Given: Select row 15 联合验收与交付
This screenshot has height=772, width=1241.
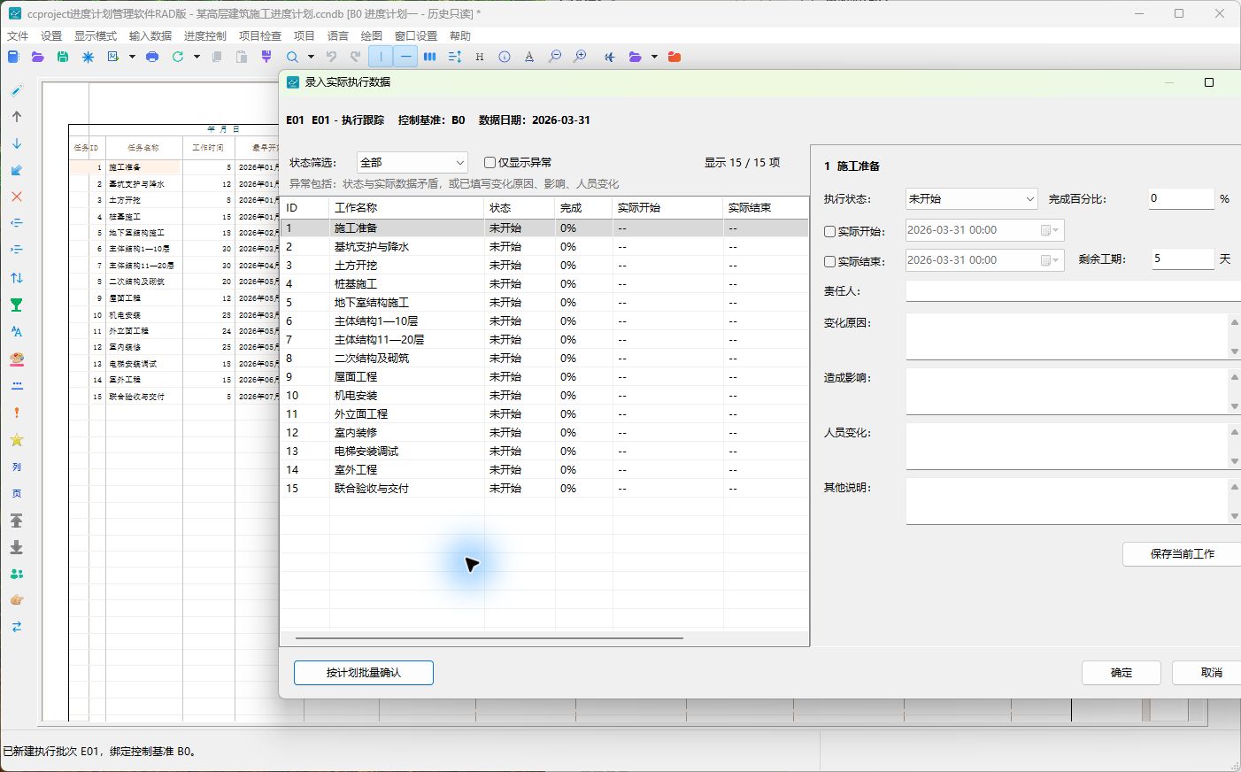Looking at the screenshot, I should point(544,489).
